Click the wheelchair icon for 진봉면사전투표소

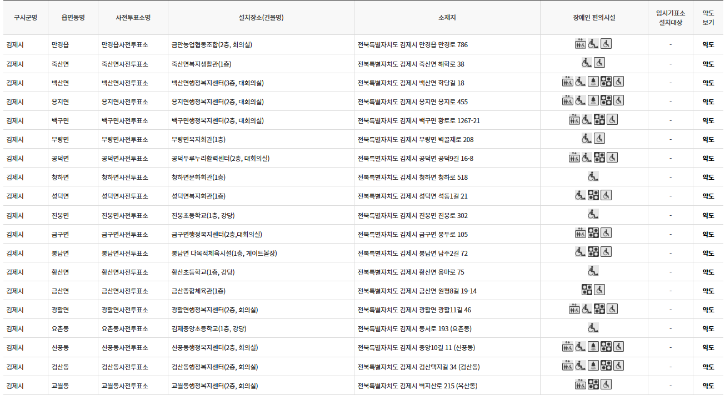(x=593, y=214)
